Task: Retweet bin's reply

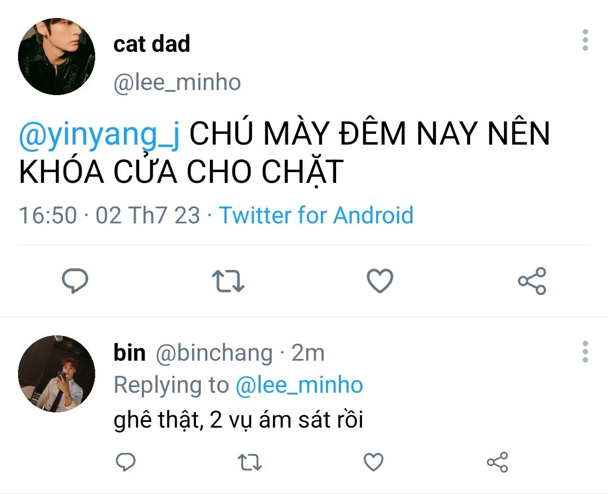Action: tap(249, 462)
